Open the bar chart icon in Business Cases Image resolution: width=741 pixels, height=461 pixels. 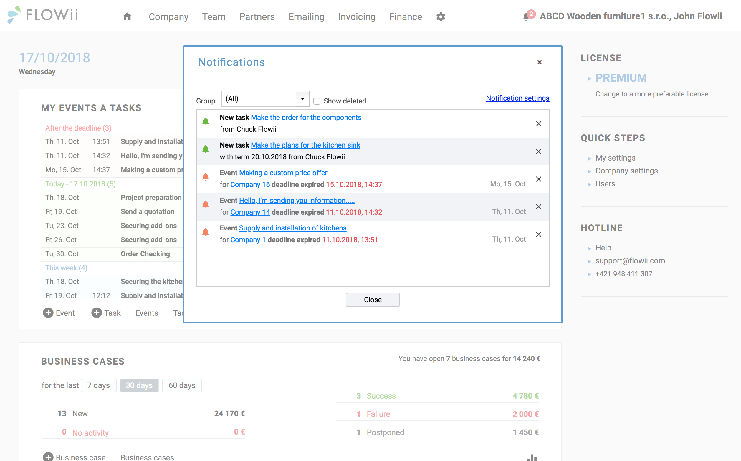click(x=532, y=457)
